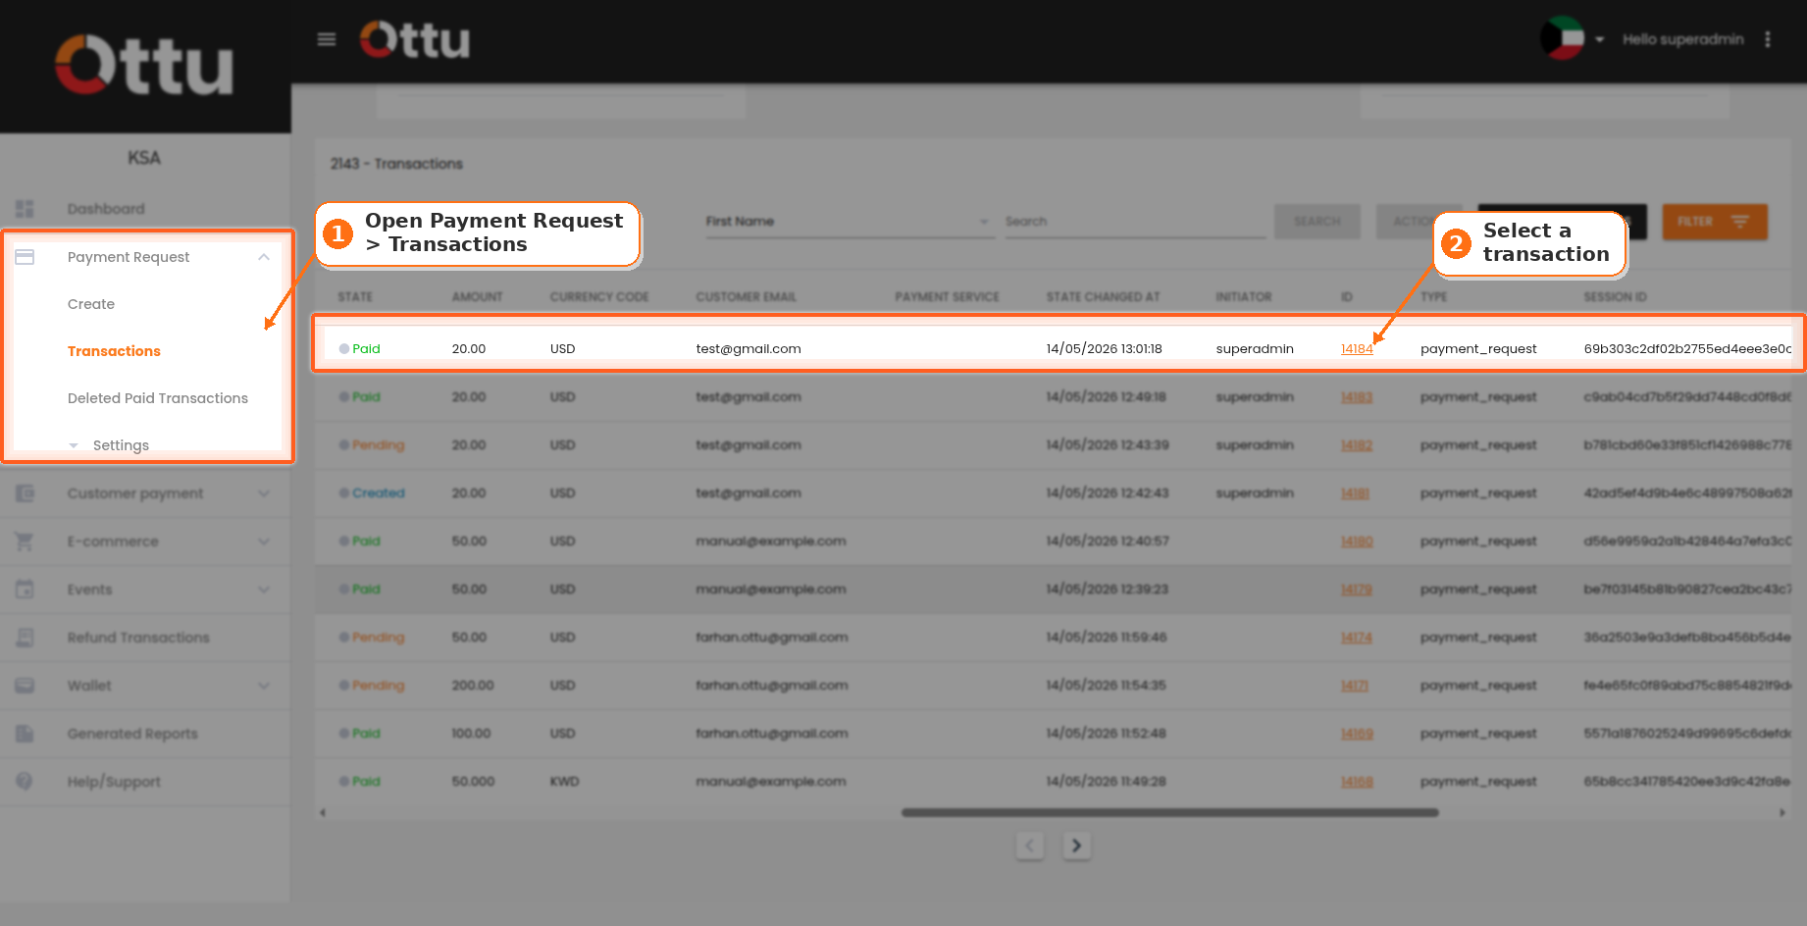The image size is (1807, 926).
Task: Click the Generated Reports icon
Action: (25, 734)
